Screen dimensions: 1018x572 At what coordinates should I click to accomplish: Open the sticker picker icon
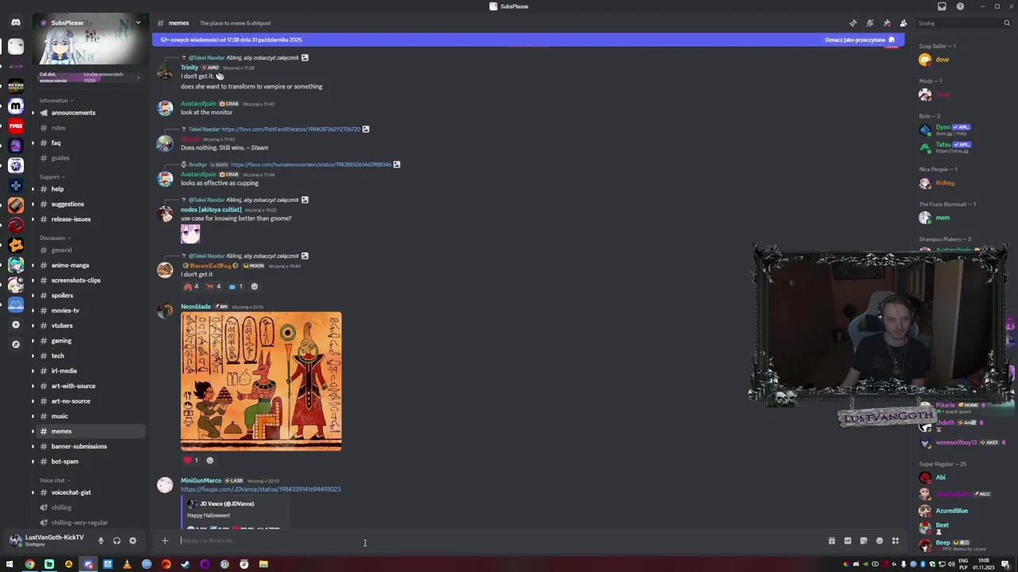point(864,541)
